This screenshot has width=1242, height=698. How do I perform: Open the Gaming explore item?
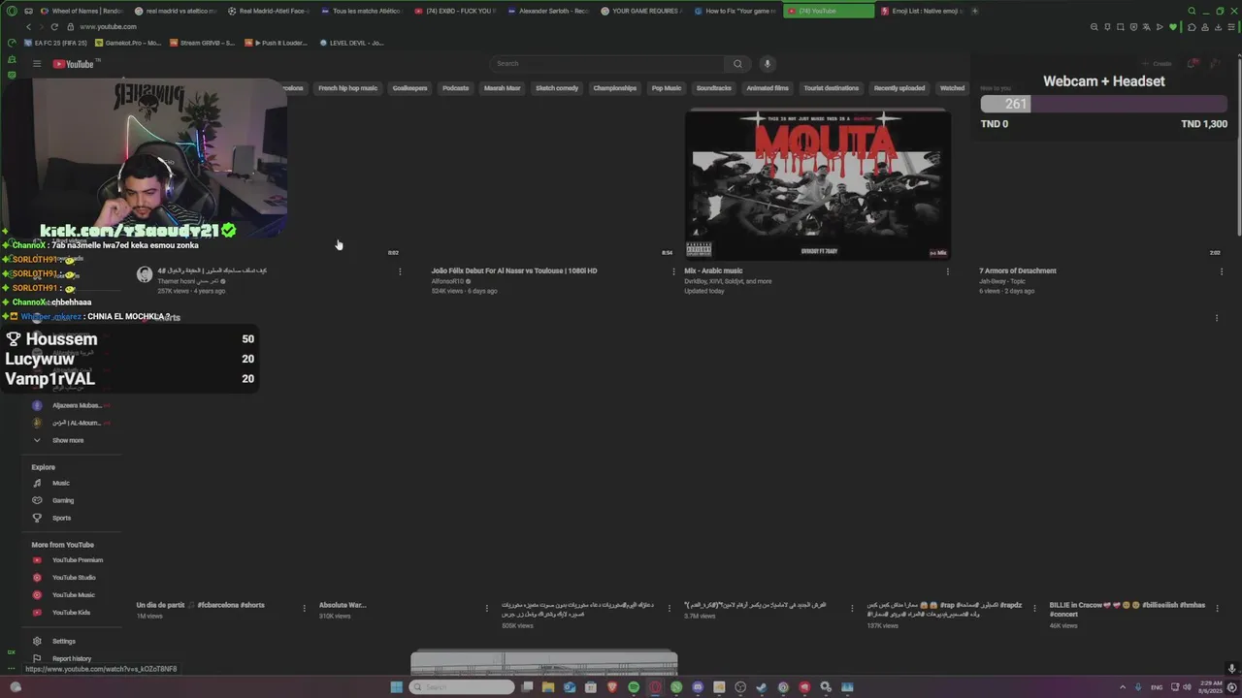point(62,500)
